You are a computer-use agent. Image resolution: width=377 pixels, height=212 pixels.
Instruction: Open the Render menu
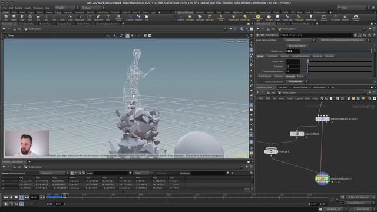click(18, 8)
